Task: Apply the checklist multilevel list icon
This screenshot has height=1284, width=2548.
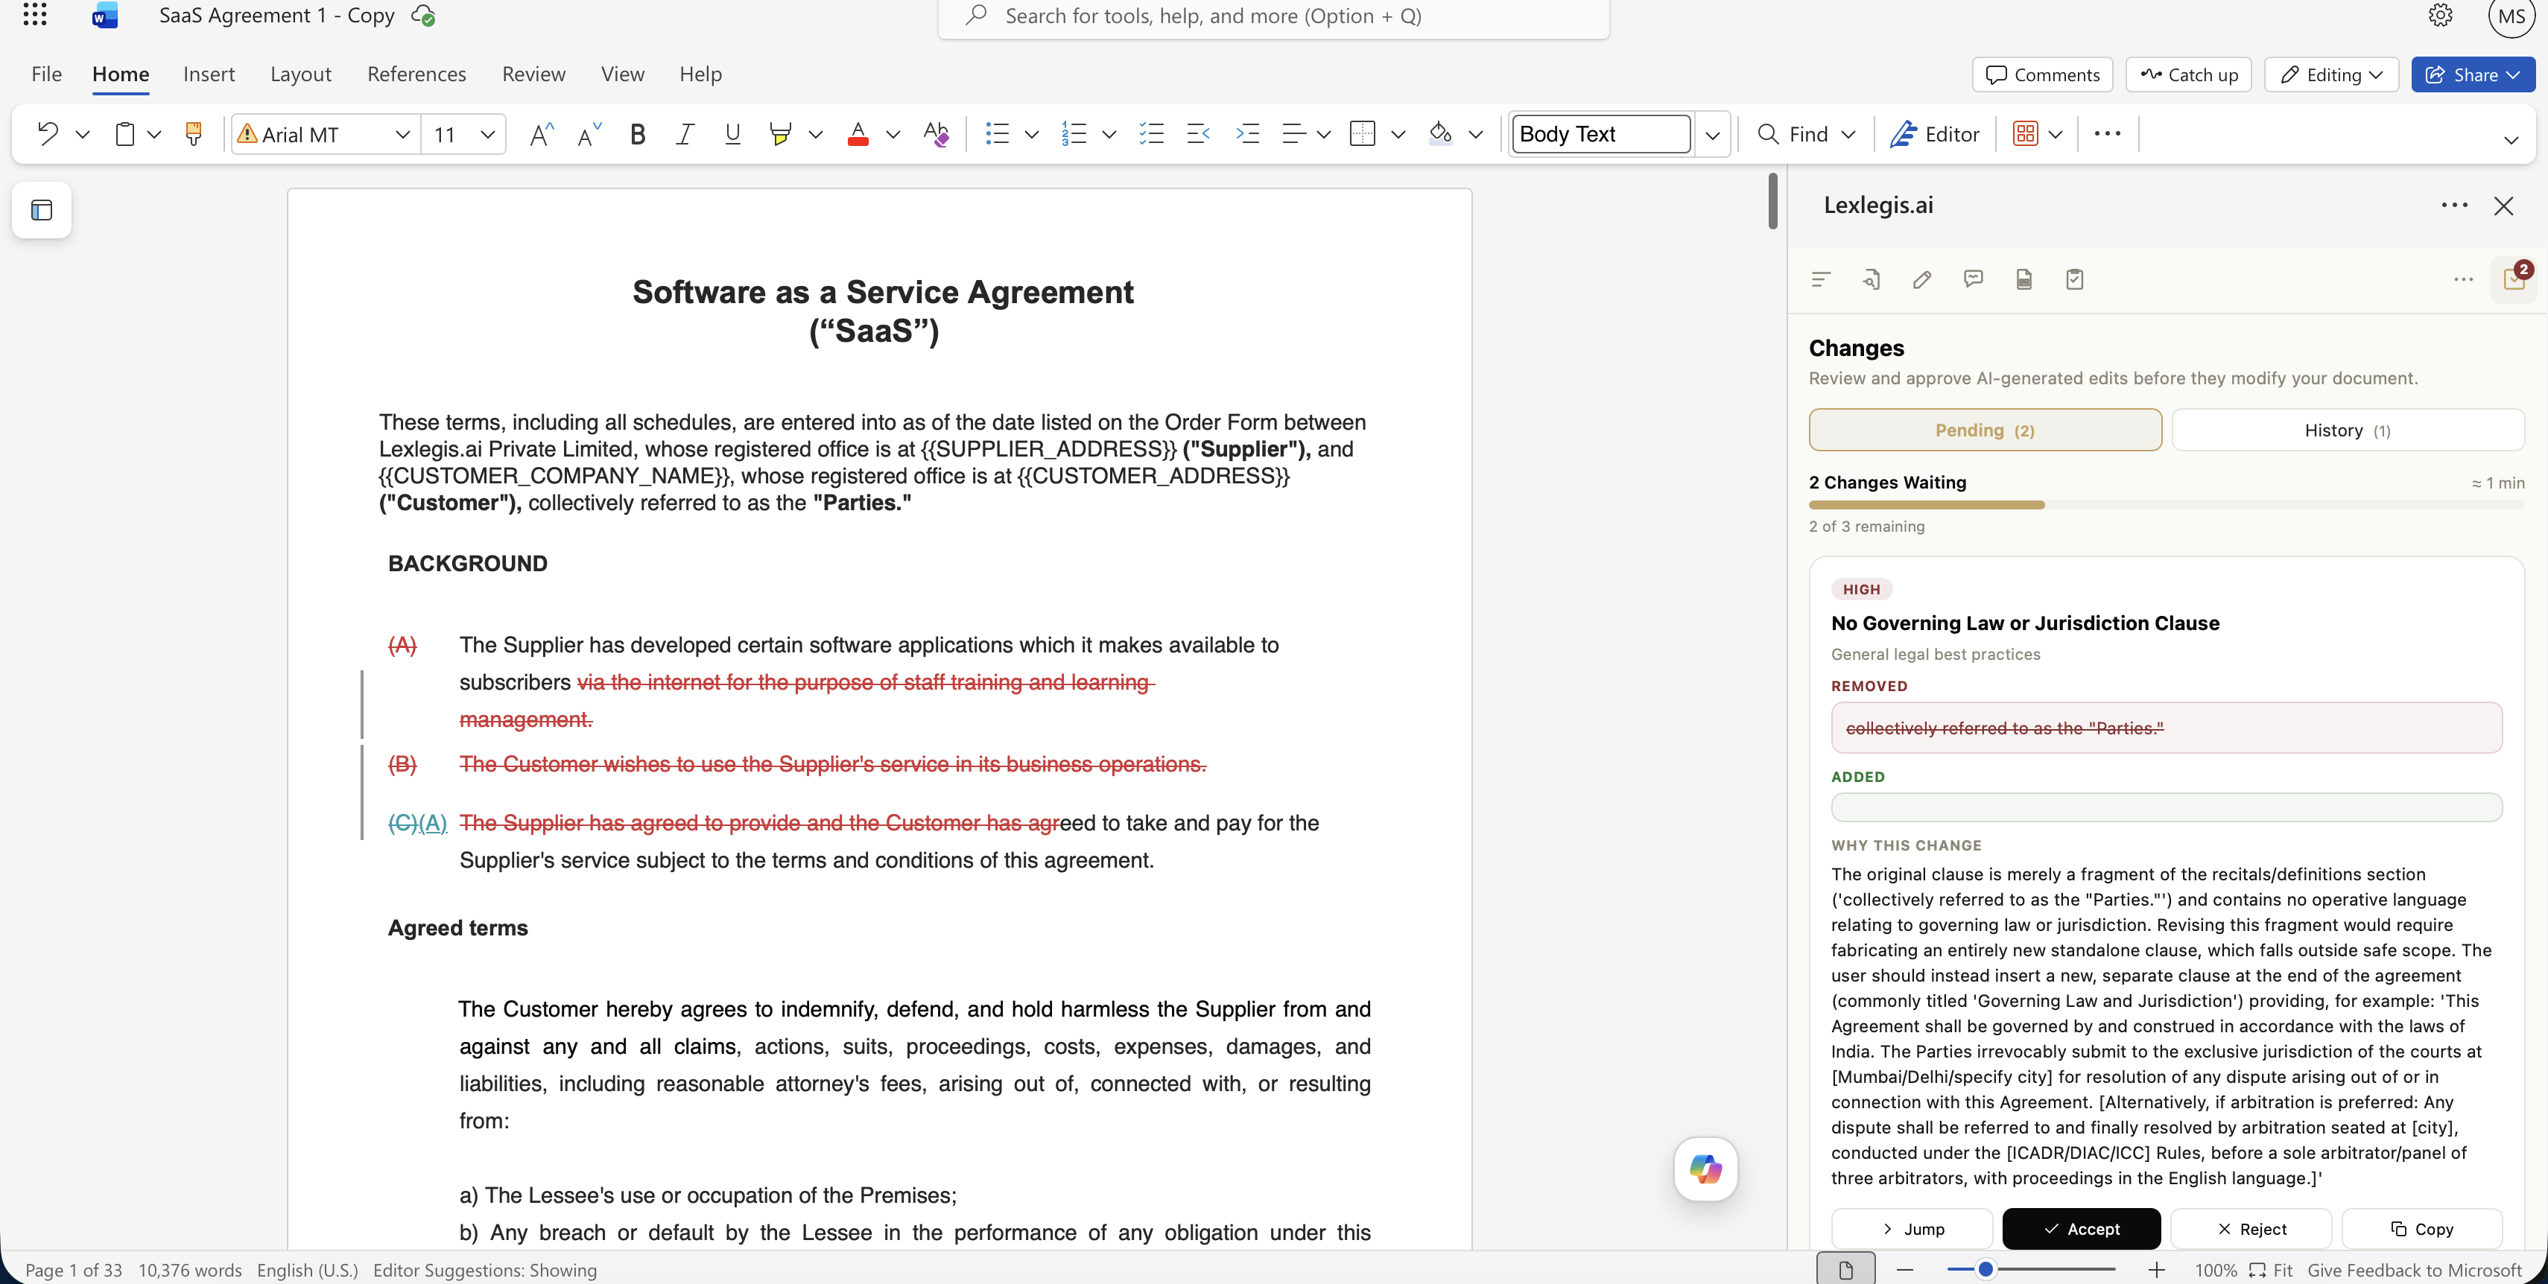Action: 1151,133
